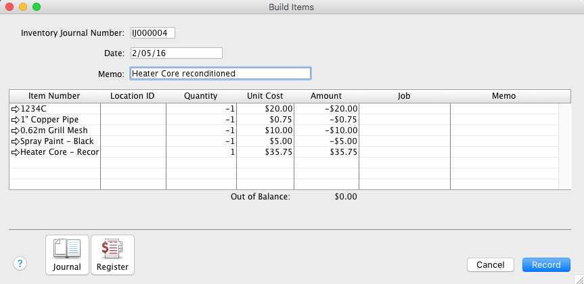Click the help question mark icon
Screen dimensions: 584x284
click(x=20, y=264)
